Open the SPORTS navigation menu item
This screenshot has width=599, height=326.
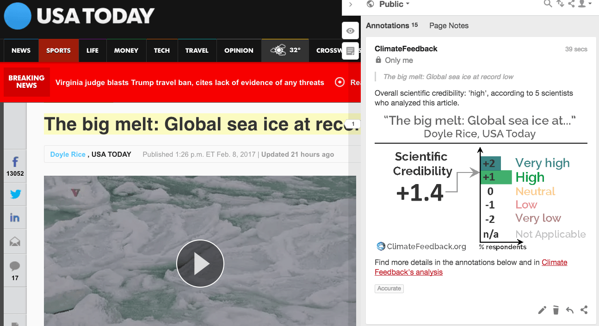[x=58, y=50]
